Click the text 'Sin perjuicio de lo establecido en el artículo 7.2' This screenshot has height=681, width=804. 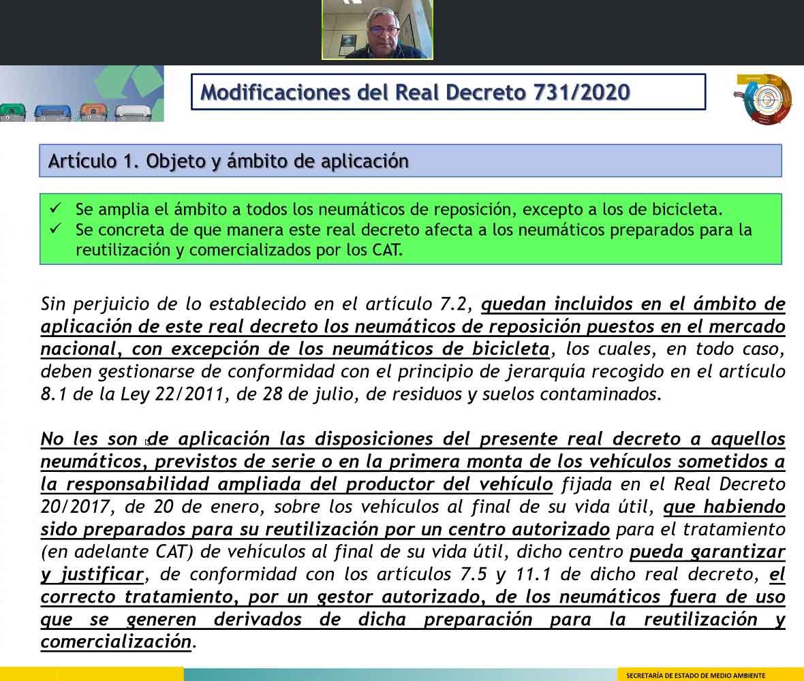254,304
